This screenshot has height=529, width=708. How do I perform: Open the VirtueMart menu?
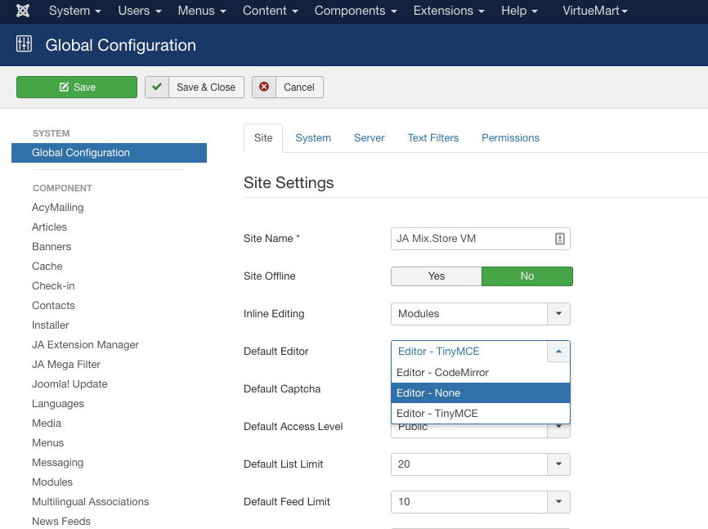pyautogui.click(x=595, y=11)
